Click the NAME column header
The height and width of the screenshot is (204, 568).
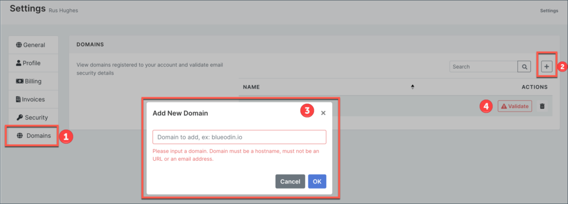coord(251,87)
